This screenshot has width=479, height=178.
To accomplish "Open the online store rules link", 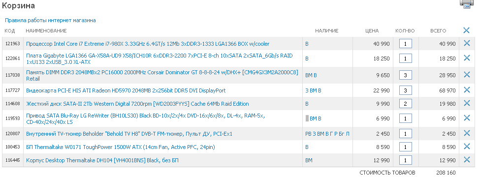I will (50, 21).
